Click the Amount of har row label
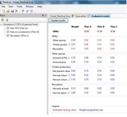Viewport: 127px width, 117px height. click(61, 58)
